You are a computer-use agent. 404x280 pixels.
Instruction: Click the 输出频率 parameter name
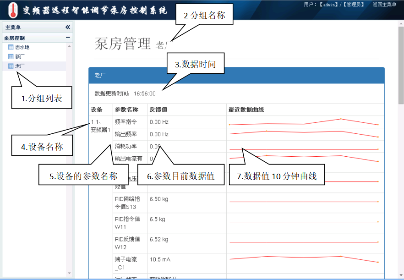[126, 134]
